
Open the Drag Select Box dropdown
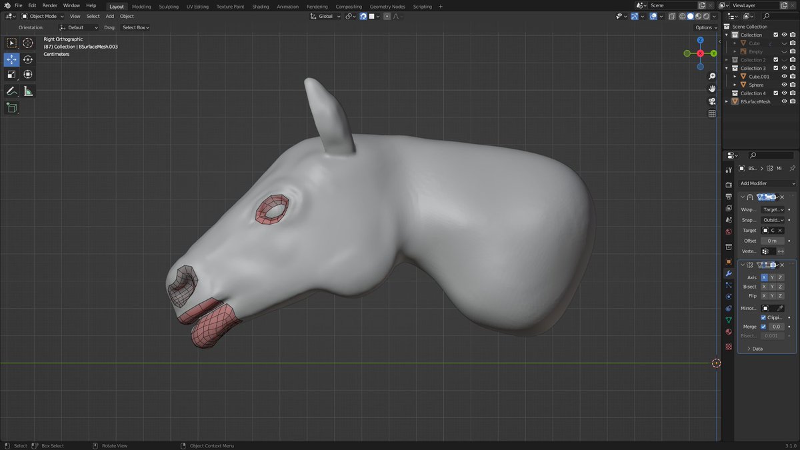(135, 27)
